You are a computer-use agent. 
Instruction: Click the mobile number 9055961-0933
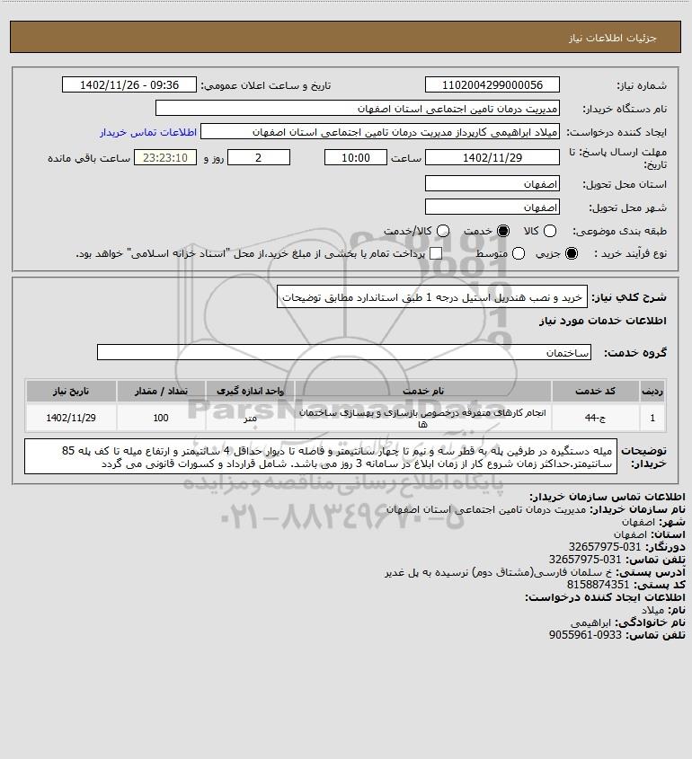click(585, 635)
